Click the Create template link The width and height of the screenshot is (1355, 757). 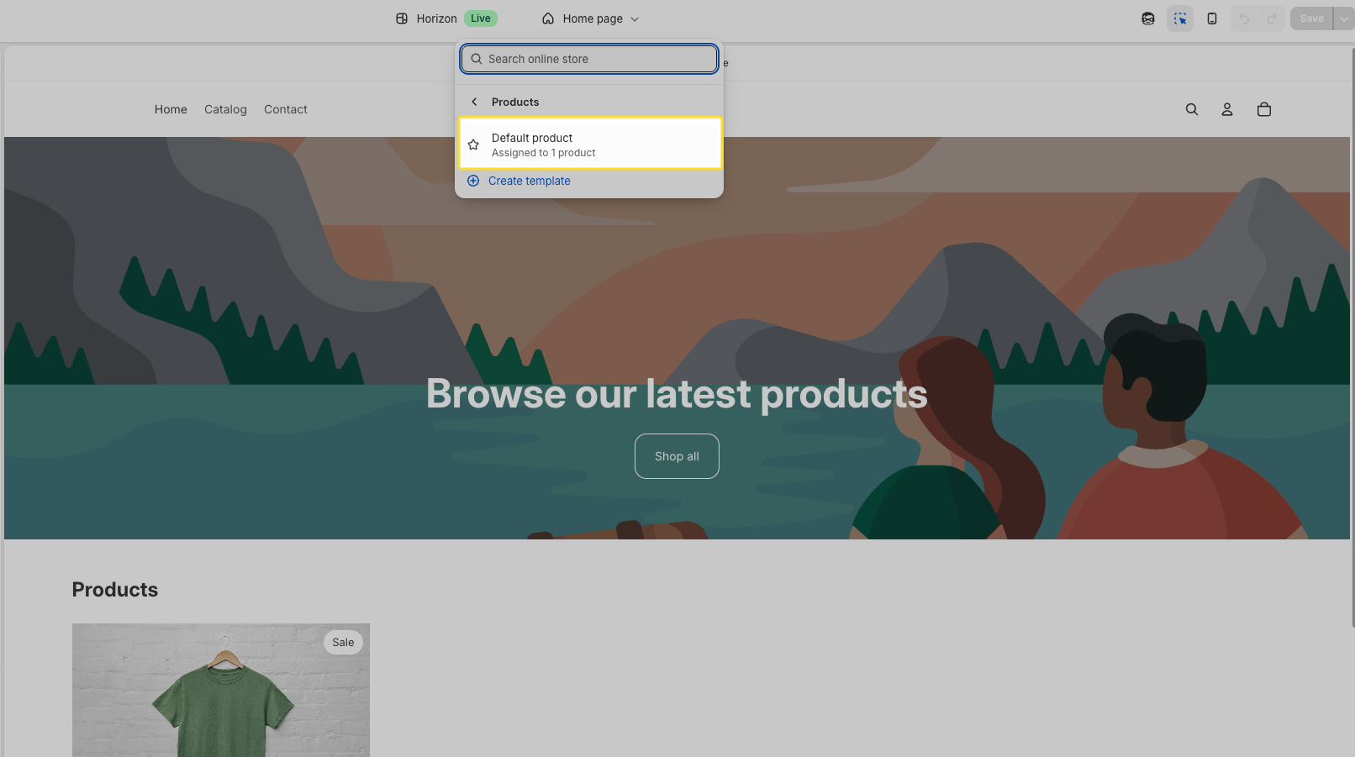[529, 181]
